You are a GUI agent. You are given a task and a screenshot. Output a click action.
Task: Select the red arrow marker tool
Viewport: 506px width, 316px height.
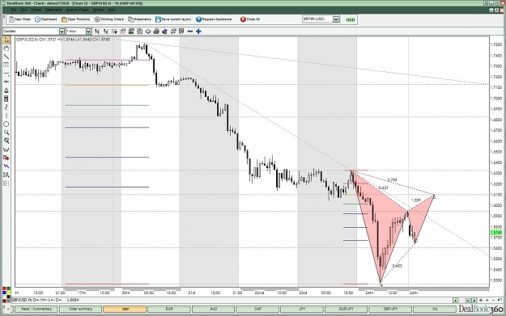coord(6,158)
